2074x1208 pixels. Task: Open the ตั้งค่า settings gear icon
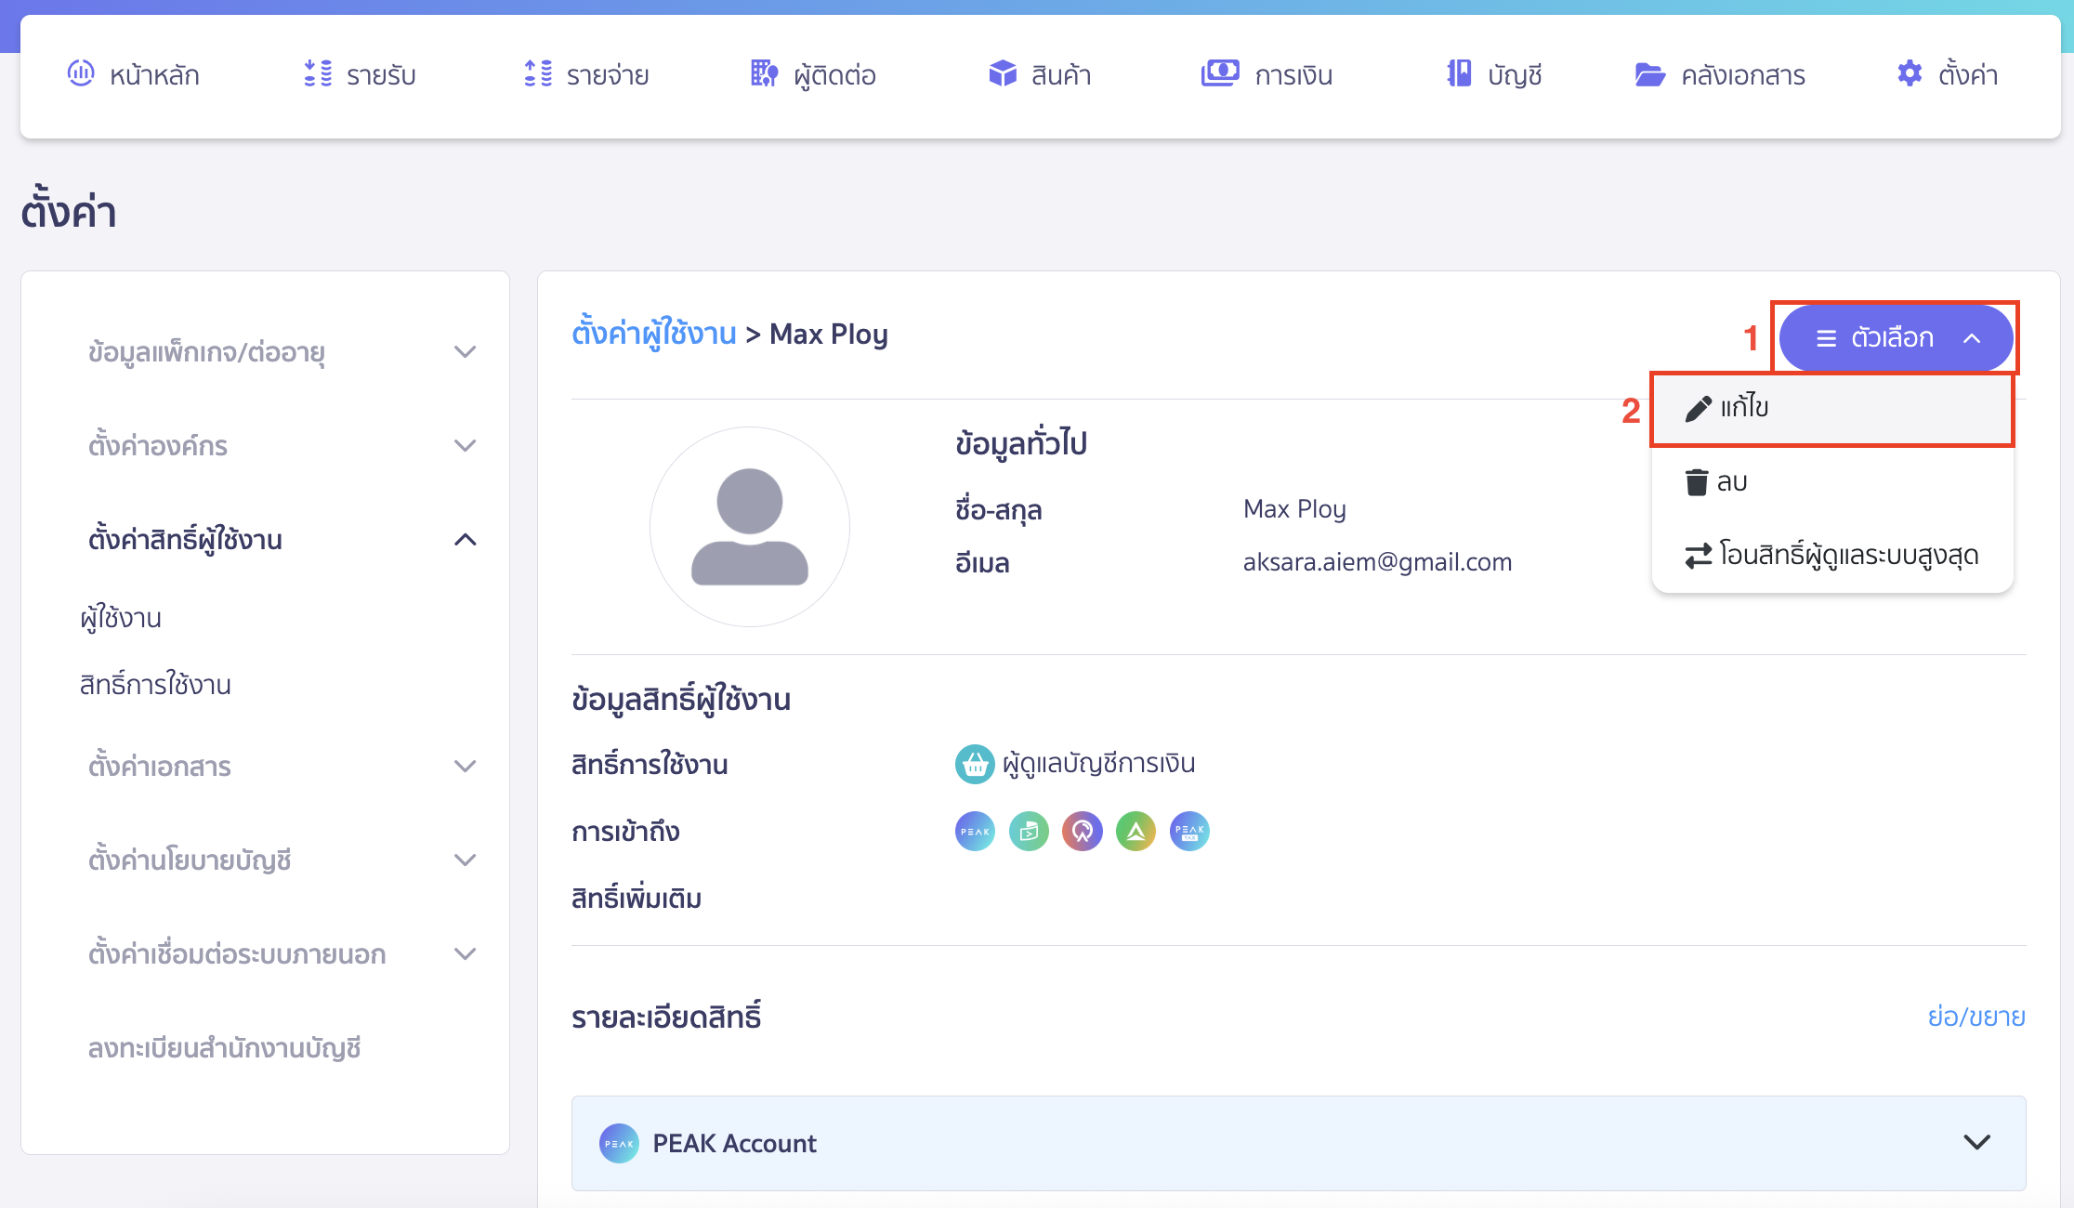pyautogui.click(x=1910, y=73)
